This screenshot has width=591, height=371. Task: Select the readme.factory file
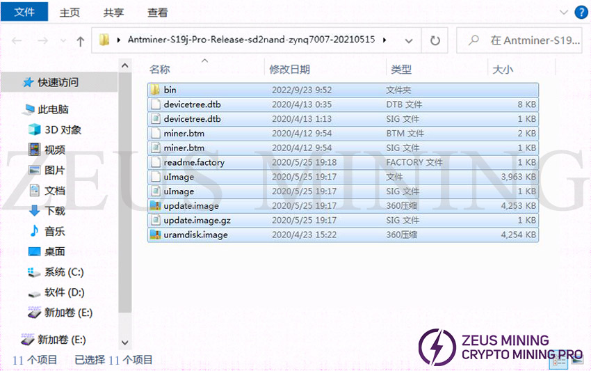coord(343,162)
